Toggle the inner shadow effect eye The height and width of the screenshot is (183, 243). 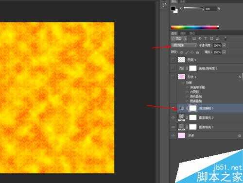pos(188,92)
